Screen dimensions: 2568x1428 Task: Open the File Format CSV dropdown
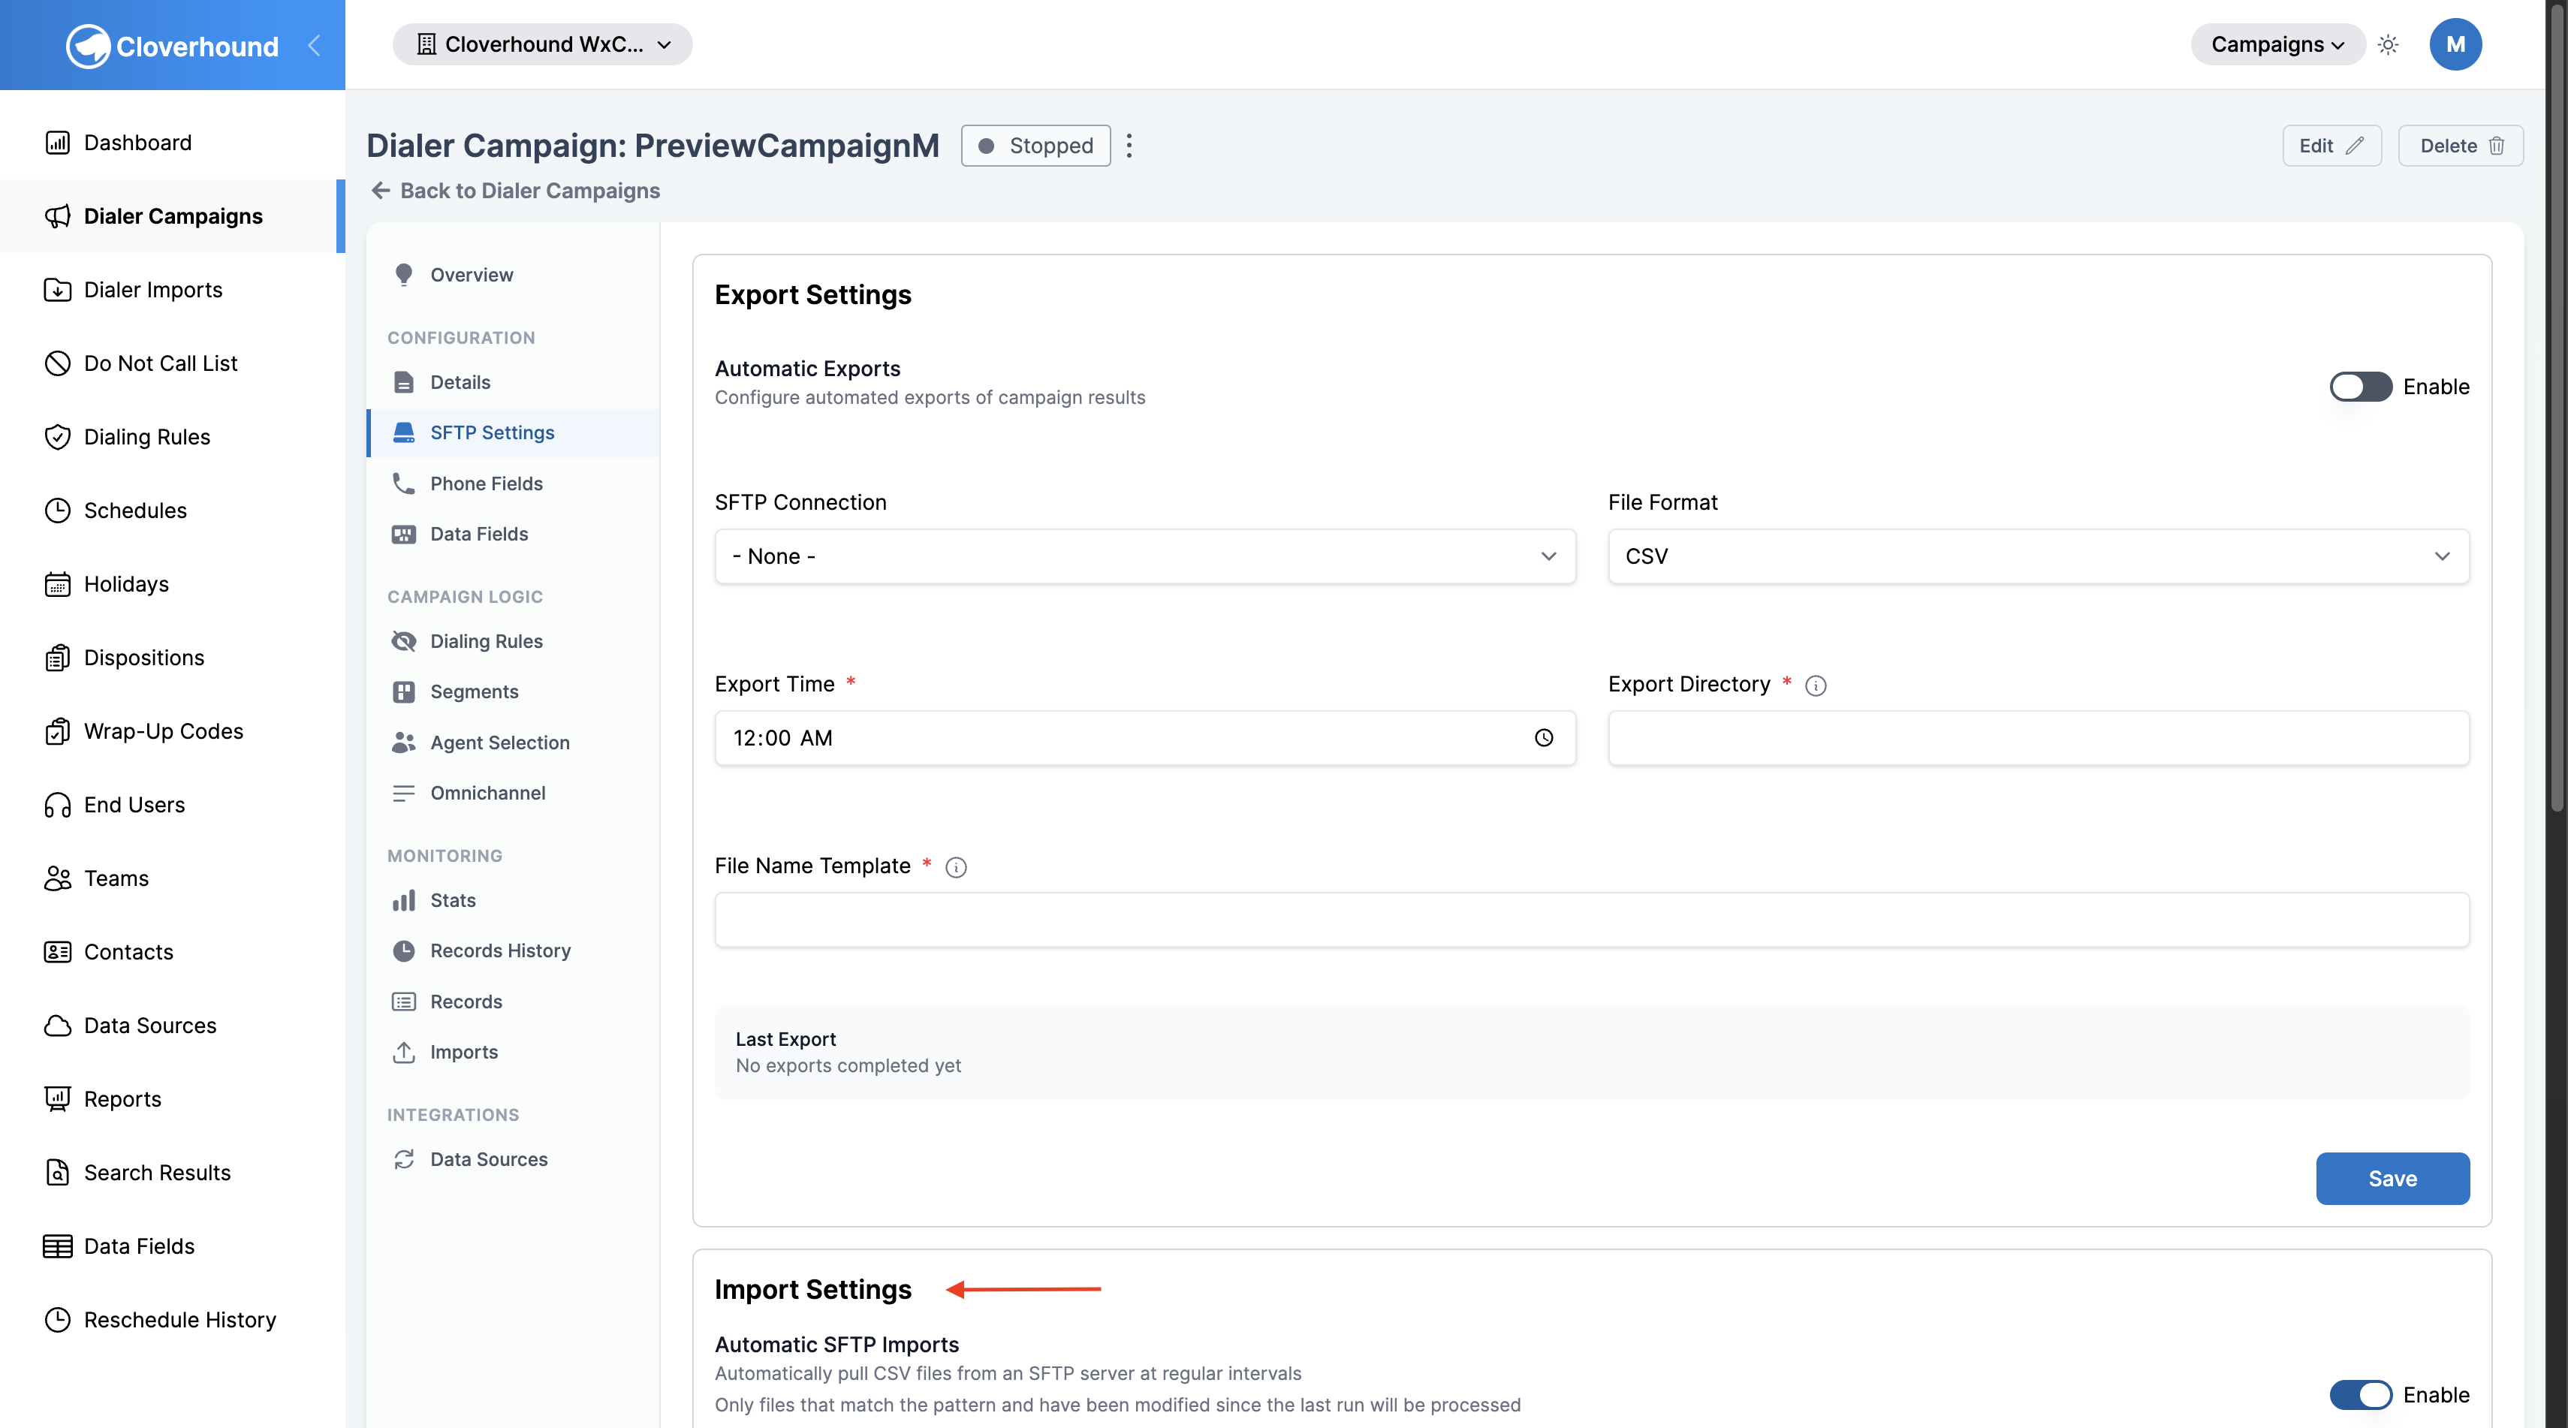(x=2038, y=556)
